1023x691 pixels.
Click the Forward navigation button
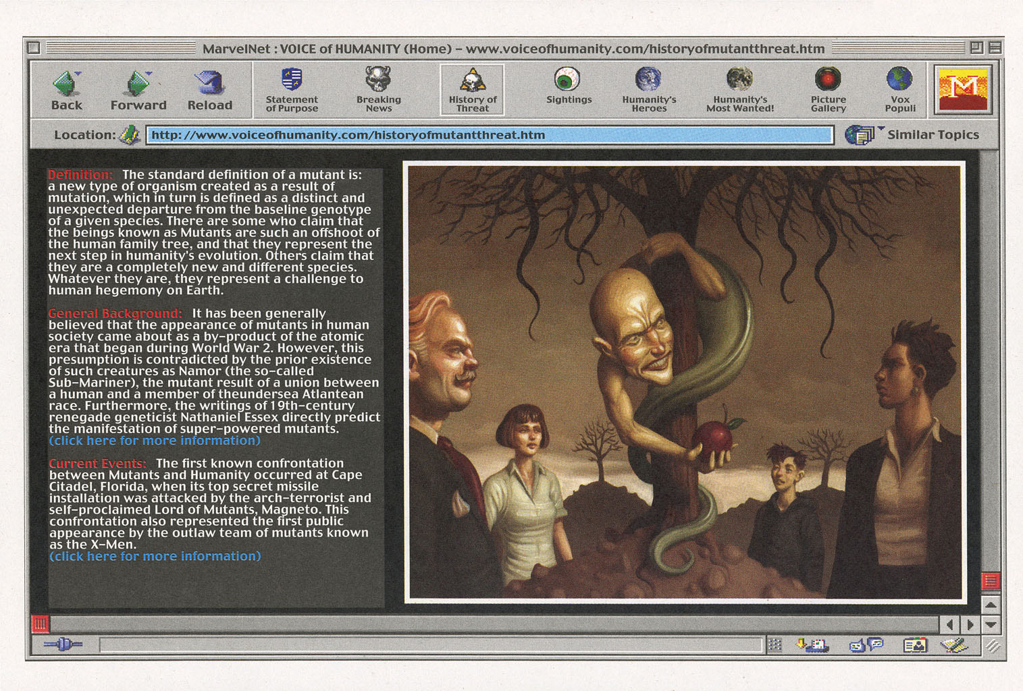[x=138, y=90]
